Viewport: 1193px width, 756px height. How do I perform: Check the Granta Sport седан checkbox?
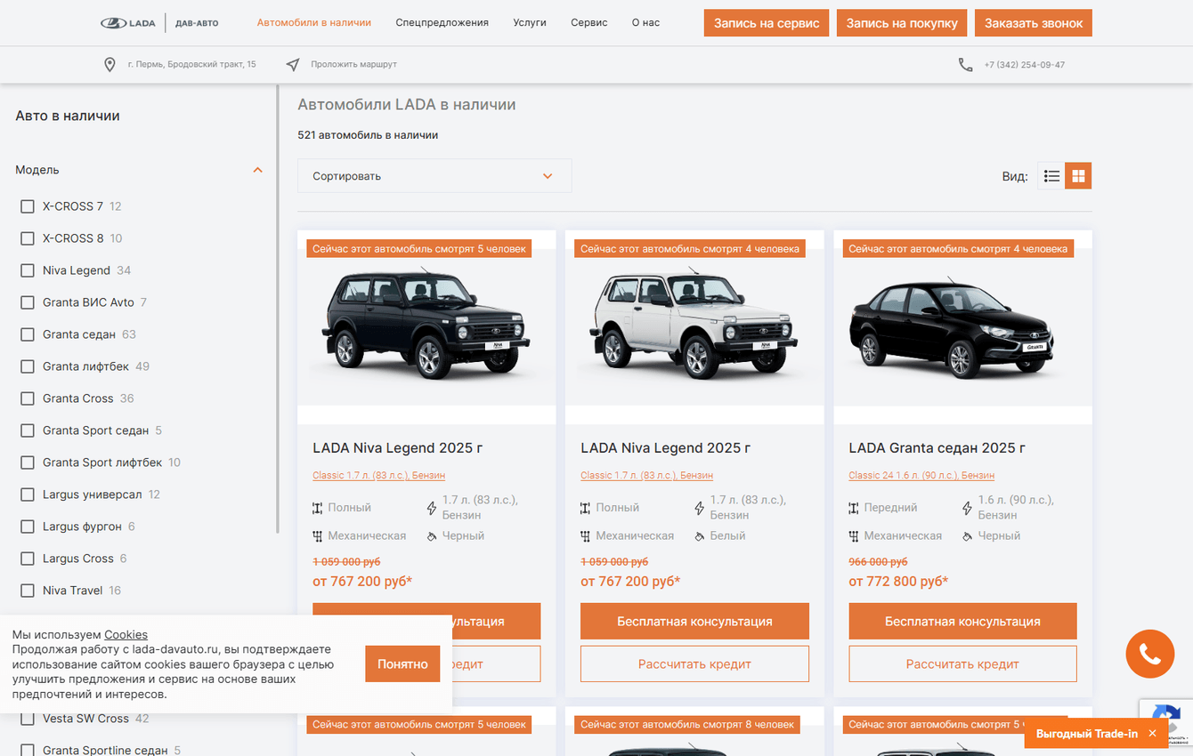click(x=28, y=430)
